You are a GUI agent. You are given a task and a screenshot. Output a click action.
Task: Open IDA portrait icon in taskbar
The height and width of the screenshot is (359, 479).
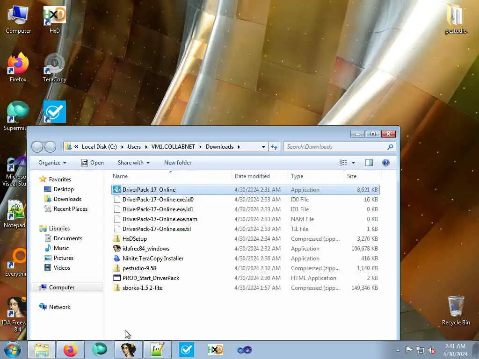tap(129, 350)
